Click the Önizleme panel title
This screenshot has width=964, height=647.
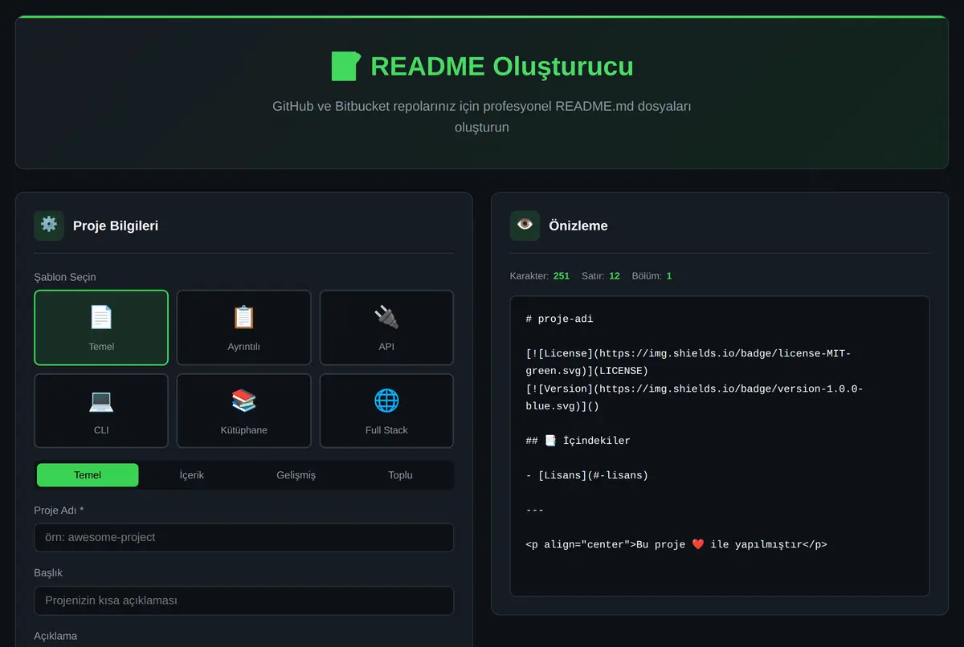(x=578, y=226)
